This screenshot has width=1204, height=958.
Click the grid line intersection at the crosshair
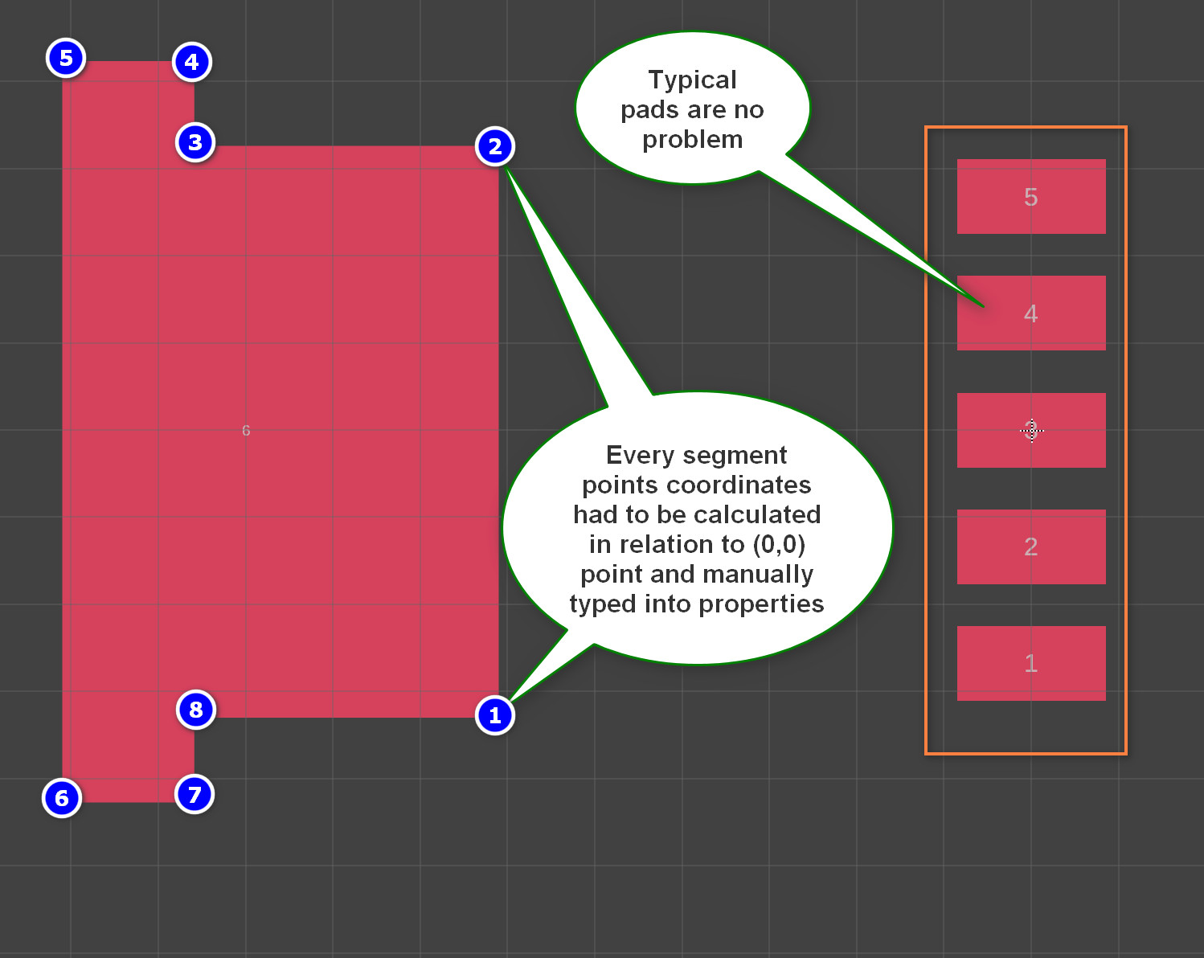1031,432
